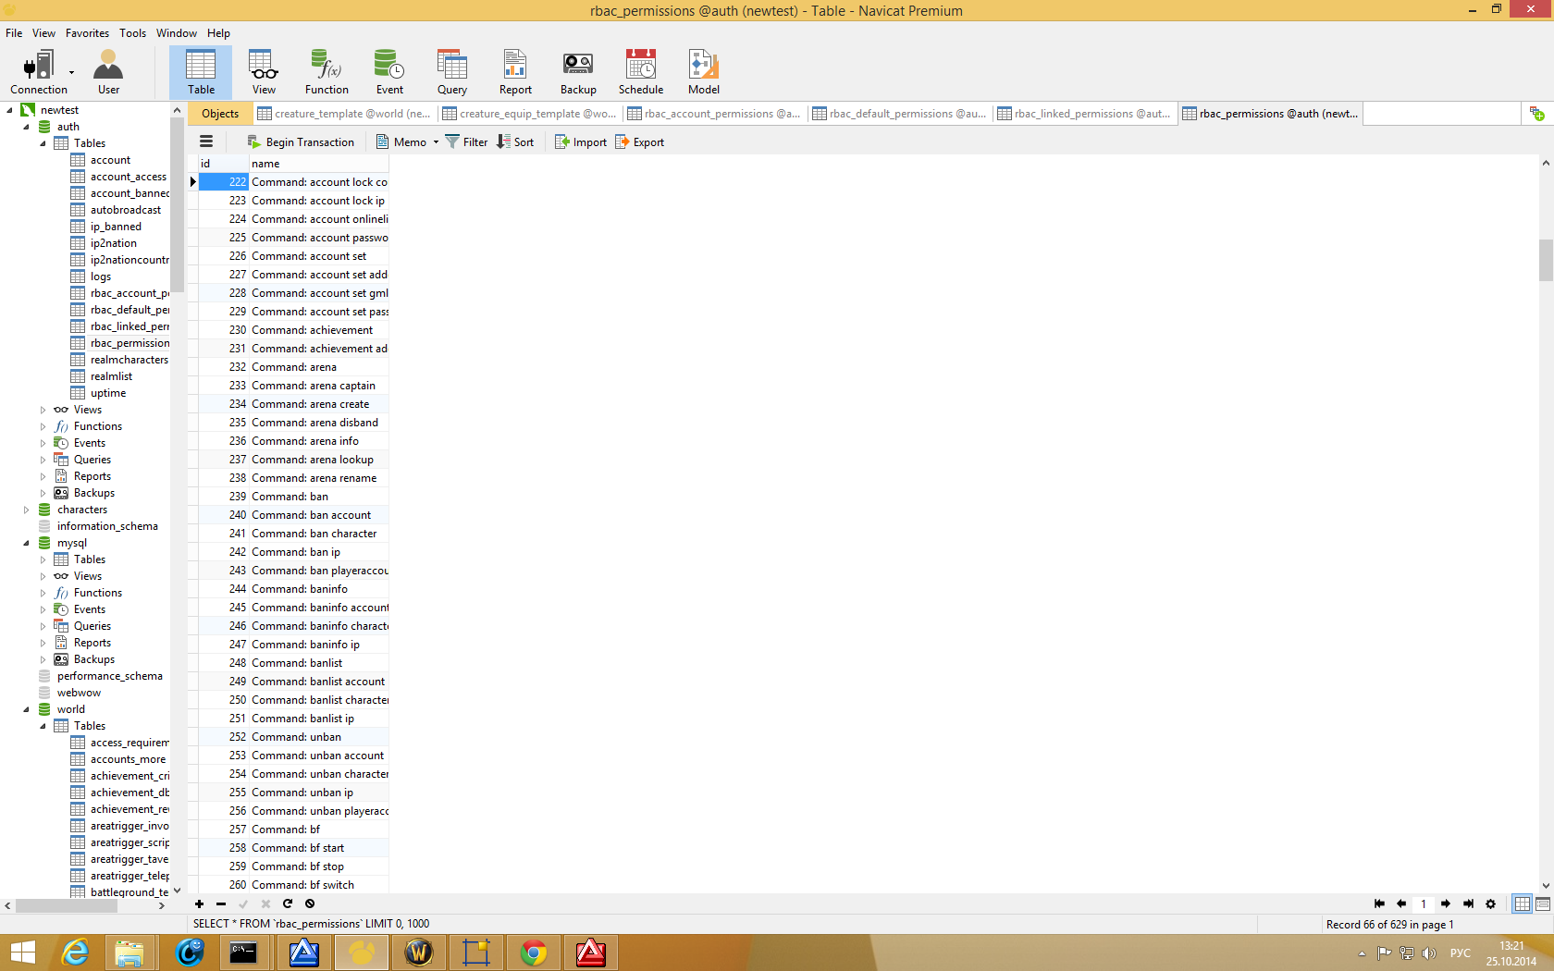Click the Query toolbar icon
This screenshot has height=971, width=1554.
tap(452, 72)
